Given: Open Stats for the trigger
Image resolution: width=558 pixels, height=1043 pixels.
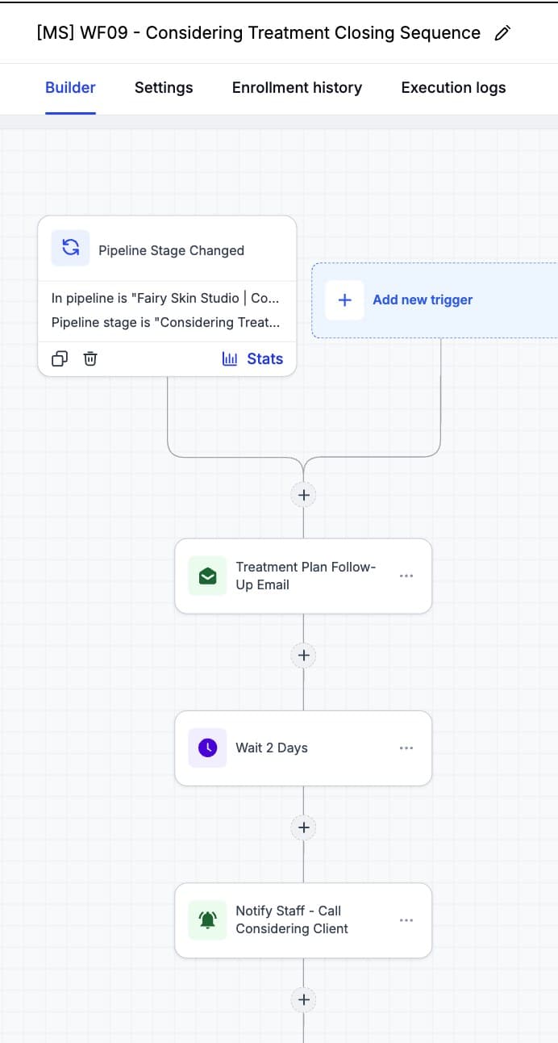Looking at the screenshot, I should click(252, 359).
